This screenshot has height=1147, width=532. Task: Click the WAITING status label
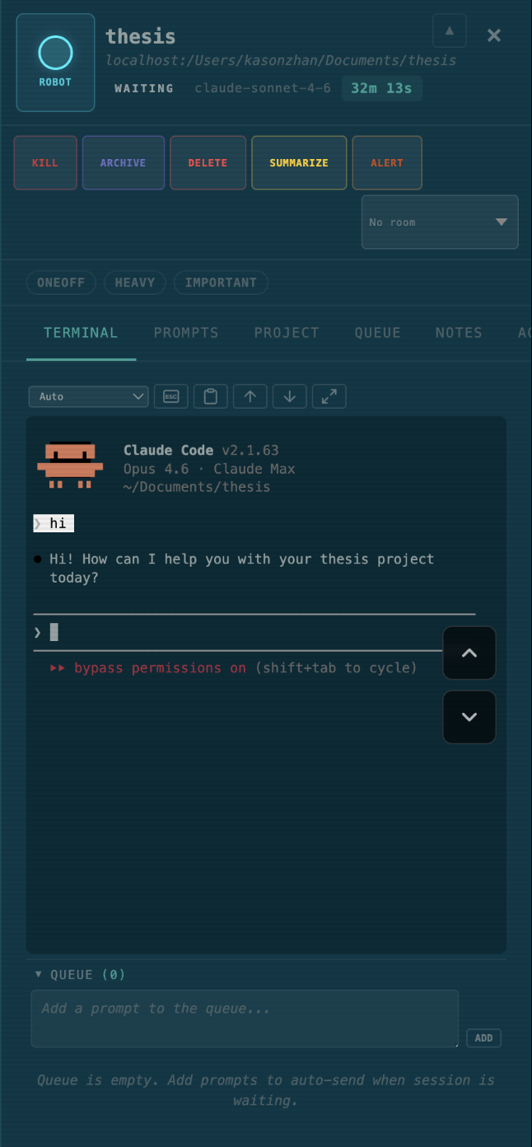point(144,88)
